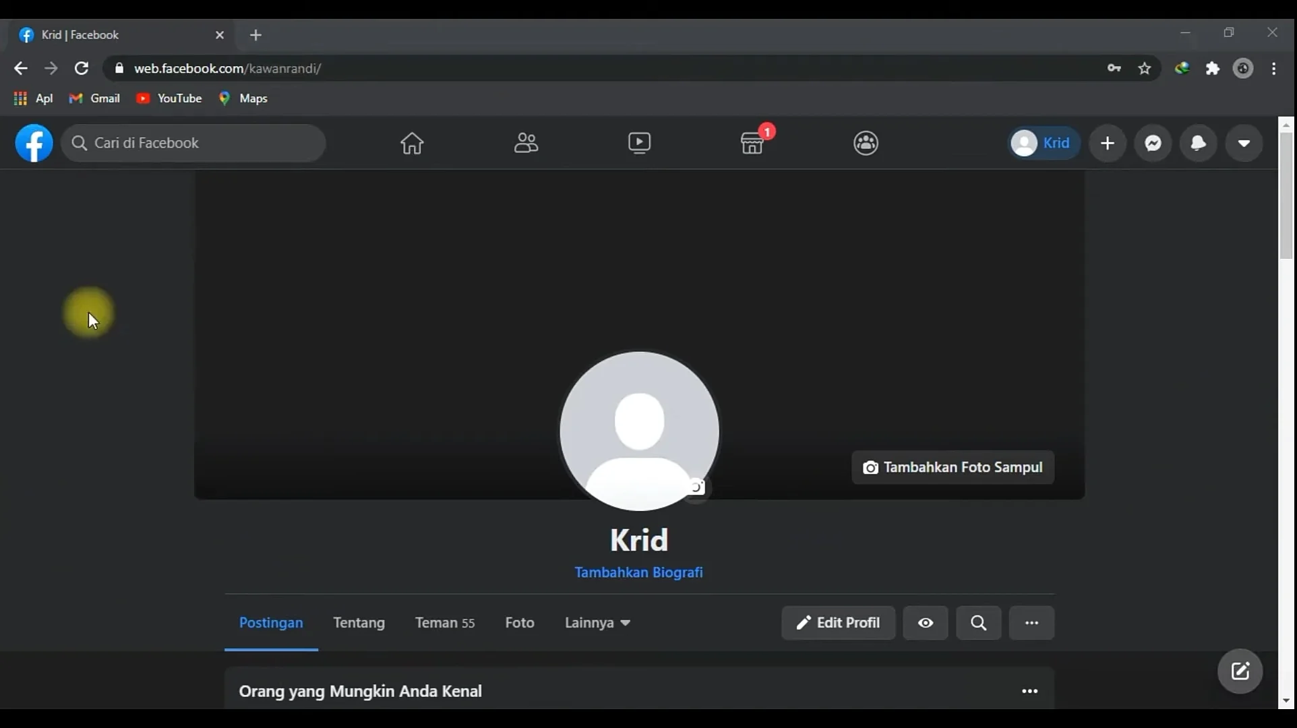The width and height of the screenshot is (1297, 728).
Task: Open the Foto tab
Action: pyautogui.click(x=520, y=623)
